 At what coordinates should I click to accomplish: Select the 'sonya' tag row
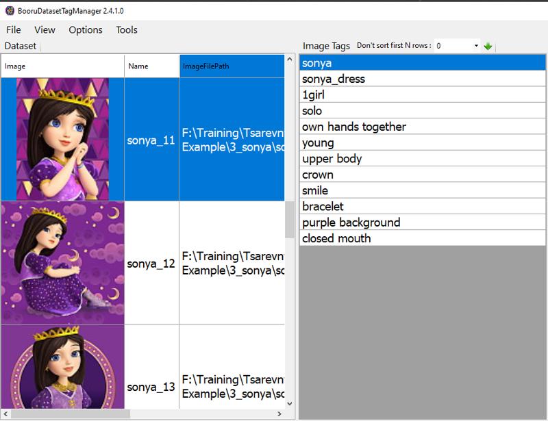(422, 63)
